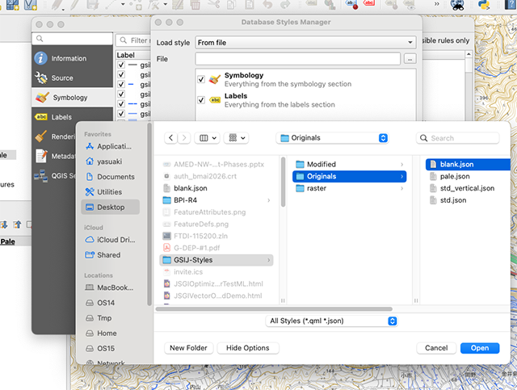Open iCloud Drive in sidebar

click(x=110, y=240)
